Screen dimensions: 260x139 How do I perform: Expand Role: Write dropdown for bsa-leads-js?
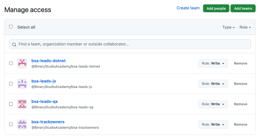click(x=213, y=84)
